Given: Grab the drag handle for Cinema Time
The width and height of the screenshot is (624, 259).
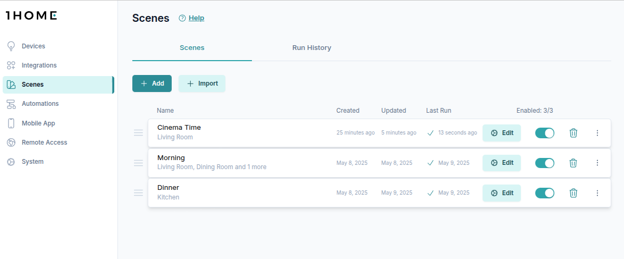Looking at the screenshot, I should [x=138, y=133].
